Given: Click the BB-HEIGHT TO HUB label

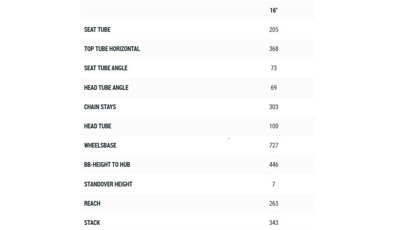Looking at the screenshot, I should 107,165.
